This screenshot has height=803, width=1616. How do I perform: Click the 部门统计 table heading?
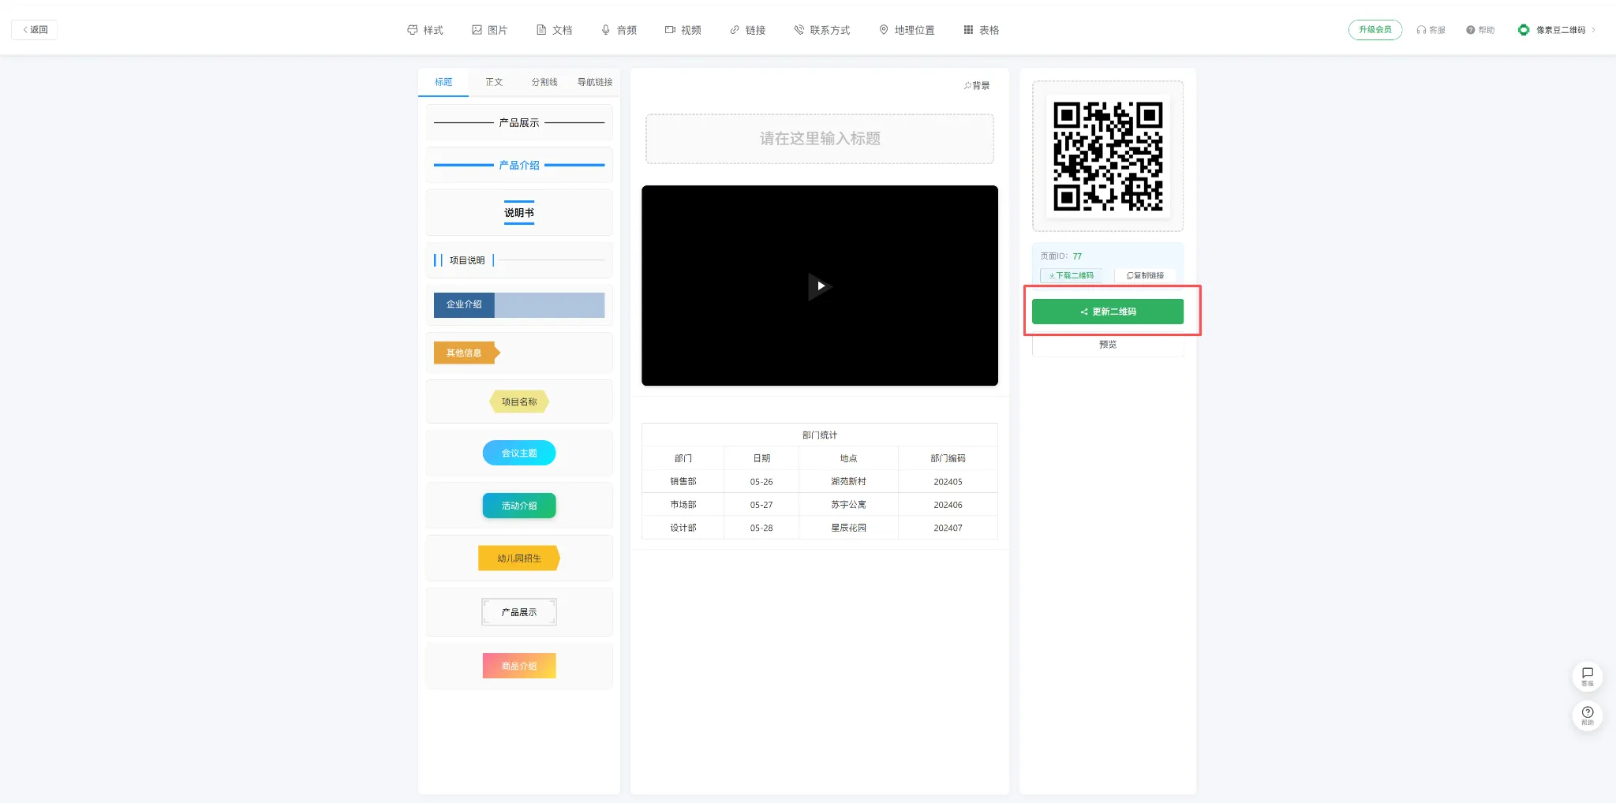820,435
